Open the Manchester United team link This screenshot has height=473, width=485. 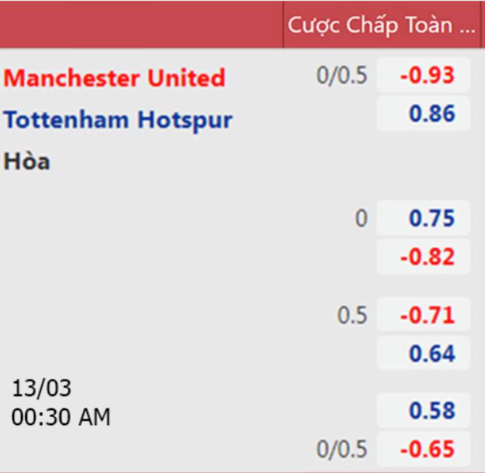click(x=115, y=78)
